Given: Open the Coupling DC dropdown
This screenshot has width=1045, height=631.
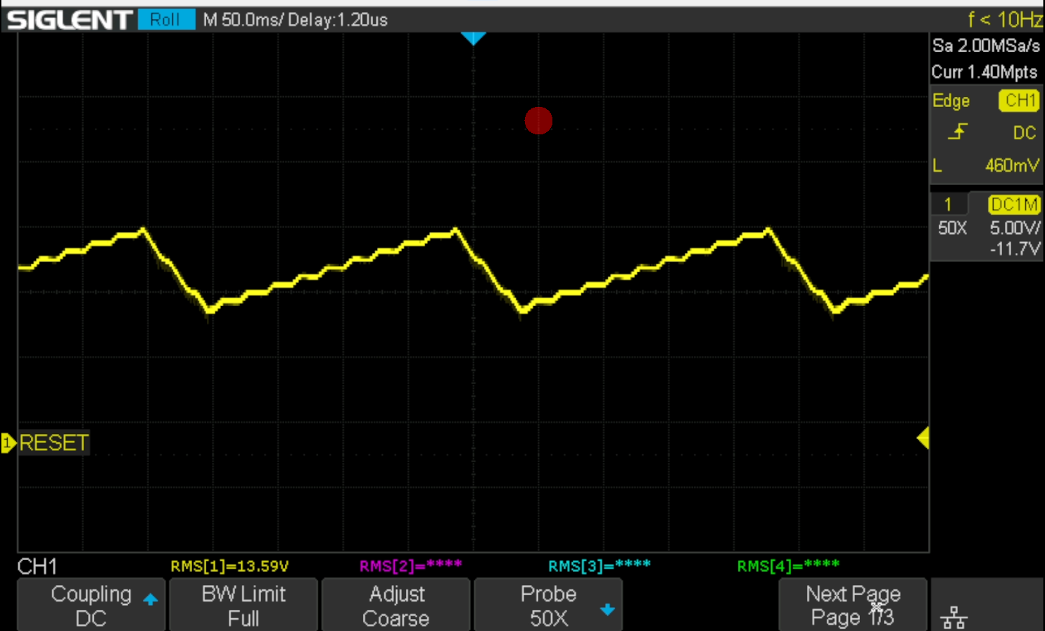Looking at the screenshot, I should pyautogui.click(x=91, y=606).
